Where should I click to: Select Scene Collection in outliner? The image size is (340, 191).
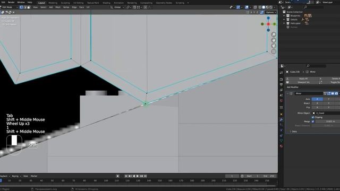pyautogui.click(x=294, y=12)
